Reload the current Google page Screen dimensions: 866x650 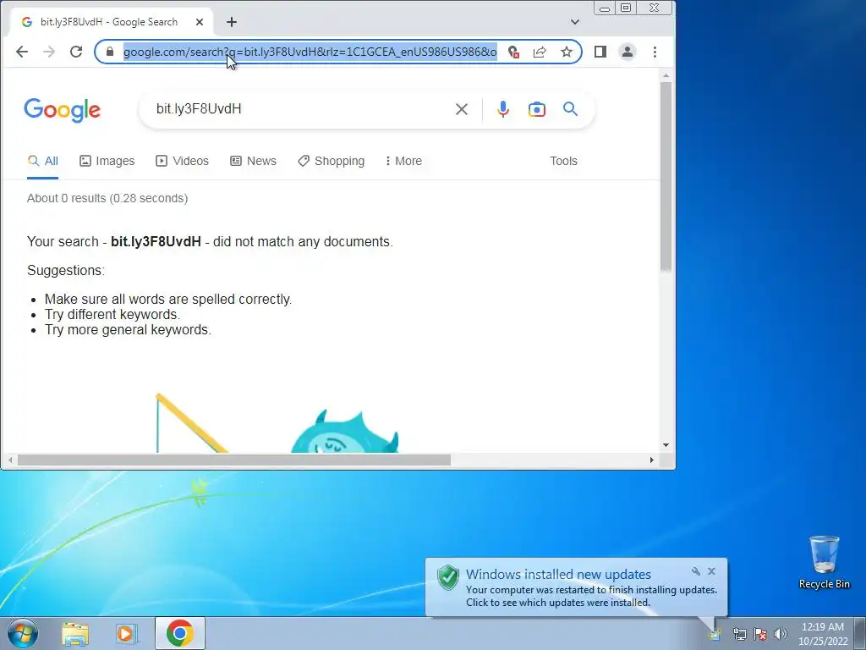tap(76, 52)
